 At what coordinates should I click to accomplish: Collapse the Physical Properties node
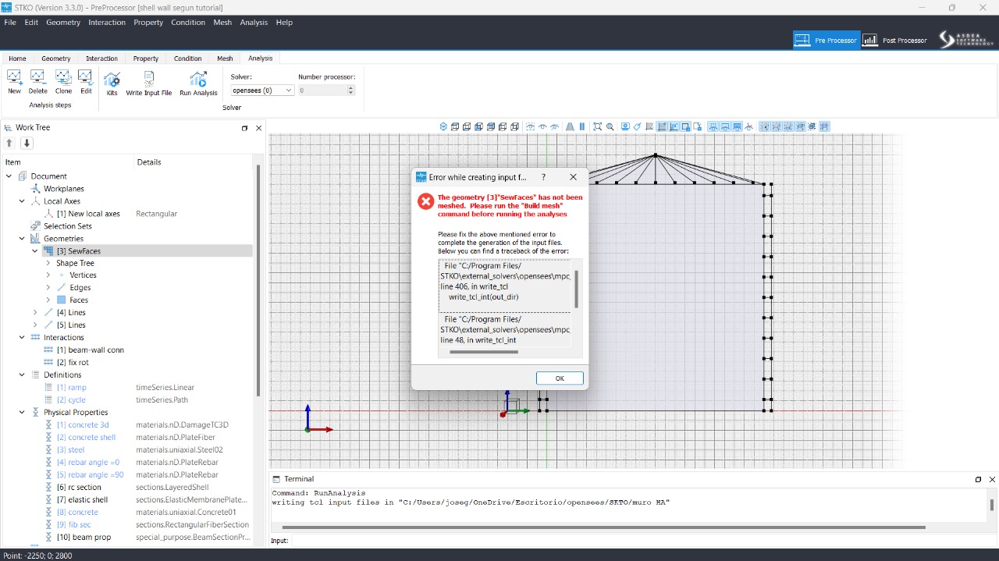pos(23,413)
